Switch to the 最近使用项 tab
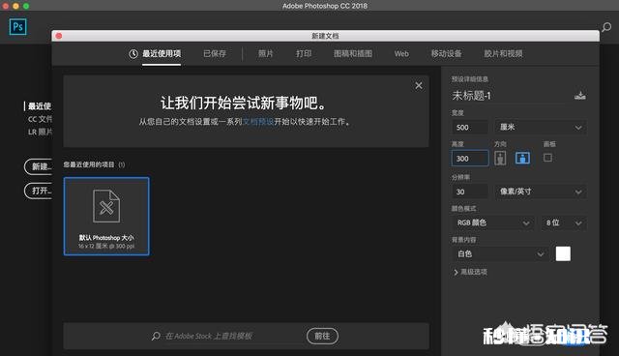Image resolution: width=619 pixels, height=356 pixels. tap(162, 53)
